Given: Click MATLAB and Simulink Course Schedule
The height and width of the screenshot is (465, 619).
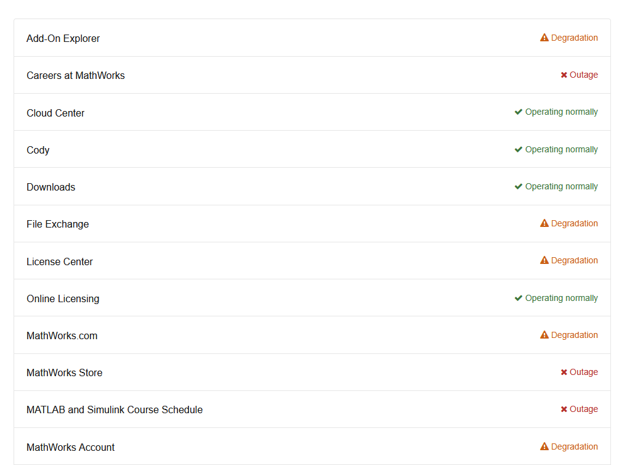Looking at the screenshot, I should pyautogui.click(x=115, y=409).
